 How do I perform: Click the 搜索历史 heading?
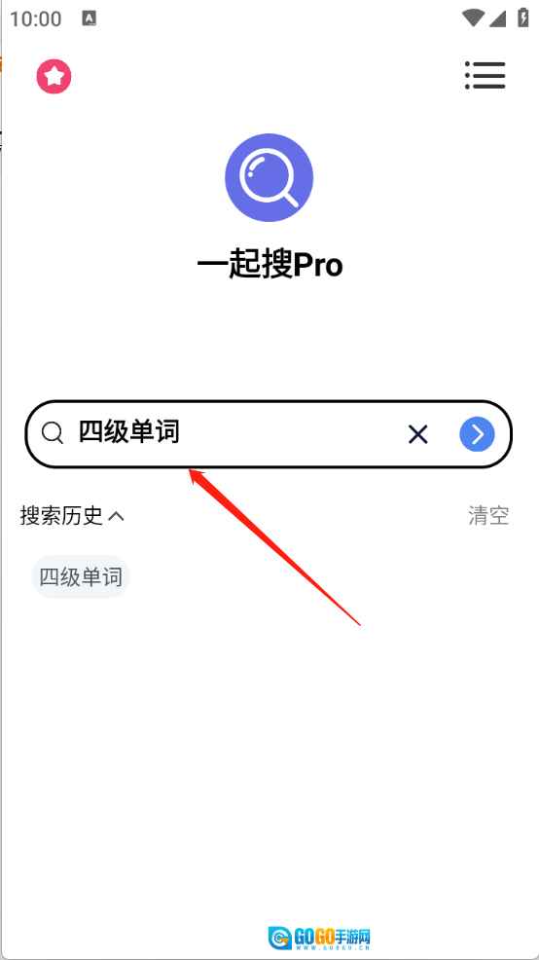coord(61,516)
